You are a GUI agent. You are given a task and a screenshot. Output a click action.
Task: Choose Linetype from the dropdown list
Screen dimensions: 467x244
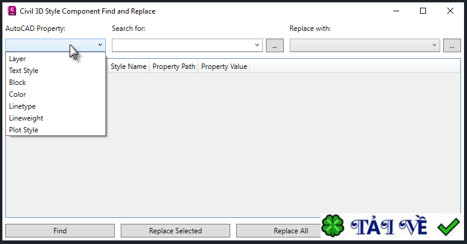click(23, 106)
